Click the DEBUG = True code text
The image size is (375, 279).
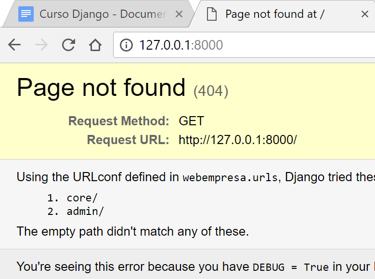pos(291,267)
